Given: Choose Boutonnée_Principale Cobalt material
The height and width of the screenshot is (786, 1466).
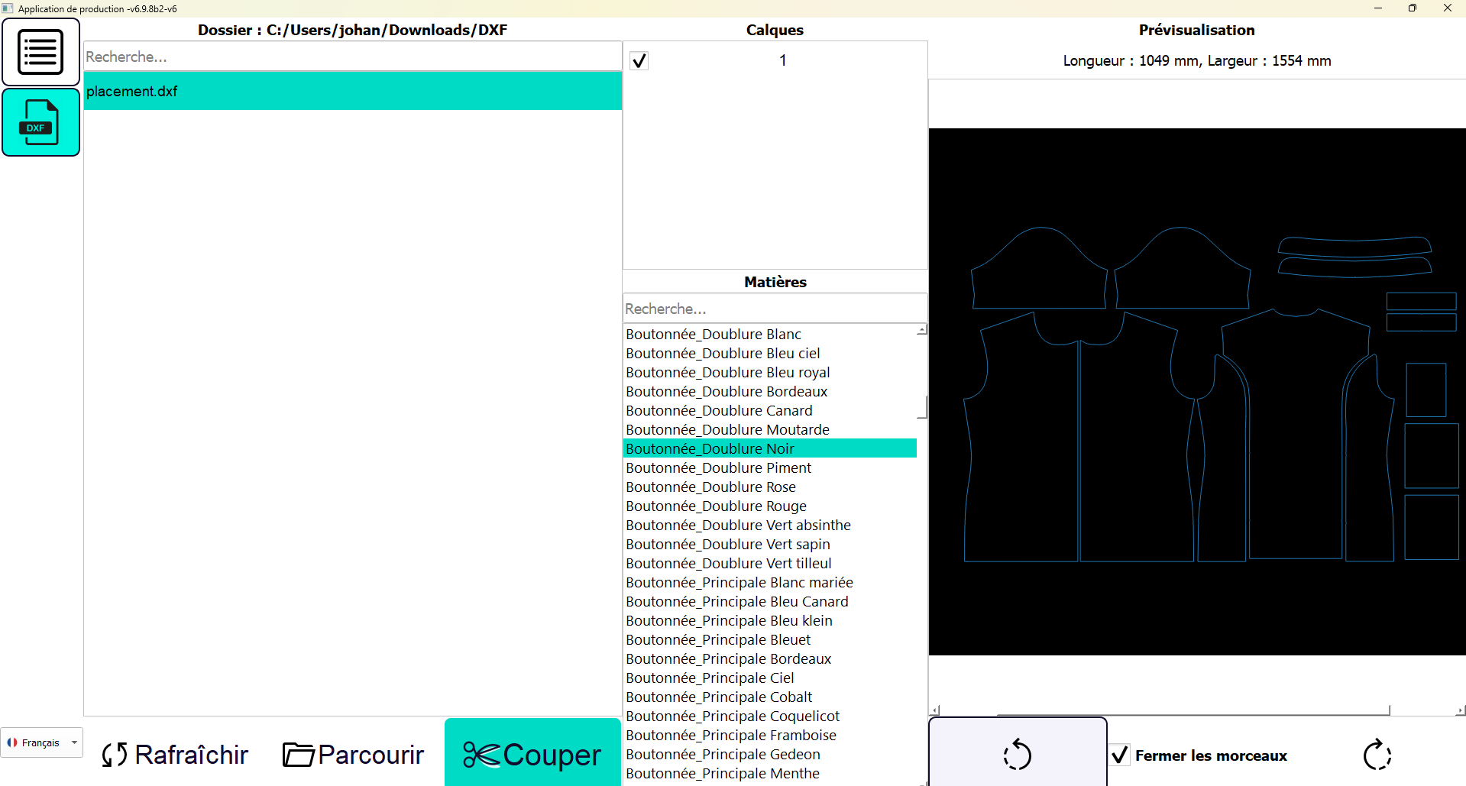Looking at the screenshot, I should (x=718, y=697).
